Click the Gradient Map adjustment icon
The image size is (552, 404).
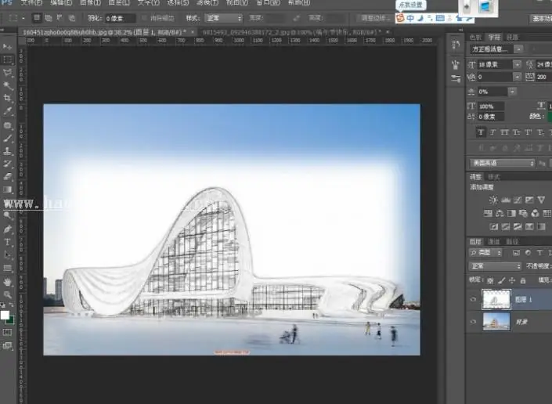pos(542,226)
